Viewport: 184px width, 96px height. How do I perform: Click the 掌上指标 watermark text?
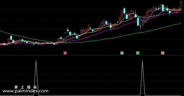(x=26, y=87)
